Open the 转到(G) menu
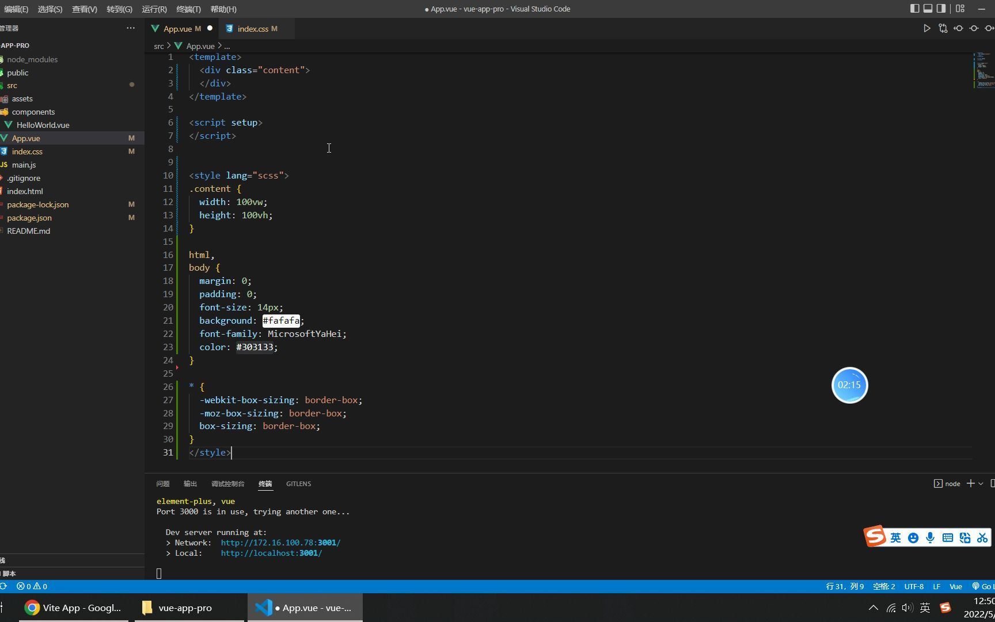Screen dimensions: 995x622 tap(119, 9)
